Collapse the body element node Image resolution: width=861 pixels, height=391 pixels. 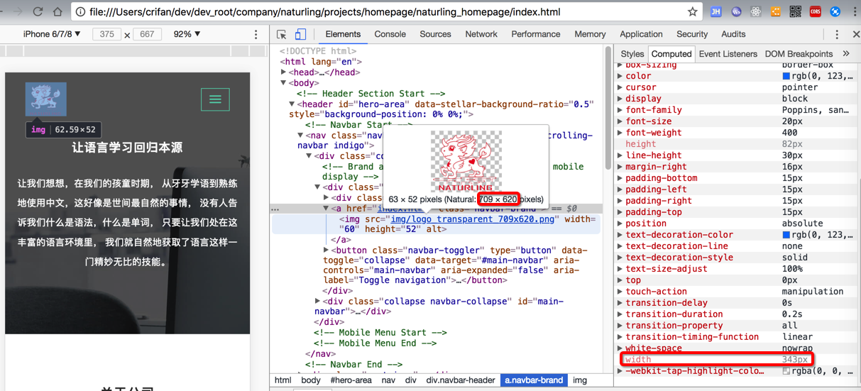tap(283, 83)
